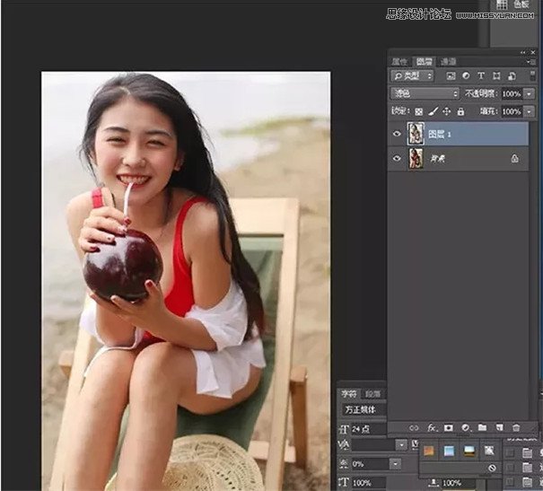This screenshot has height=491, width=543.
Task: Open the fx layer style menu
Action: (x=432, y=428)
